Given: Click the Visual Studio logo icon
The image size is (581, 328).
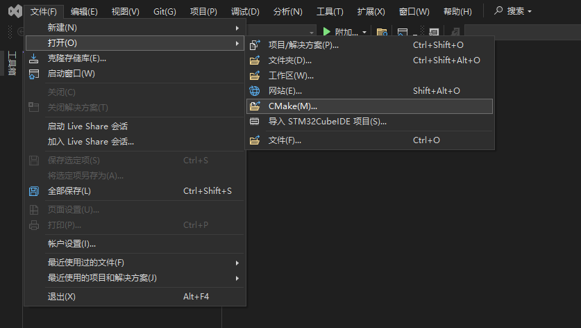Looking at the screenshot, I should [x=15, y=11].
